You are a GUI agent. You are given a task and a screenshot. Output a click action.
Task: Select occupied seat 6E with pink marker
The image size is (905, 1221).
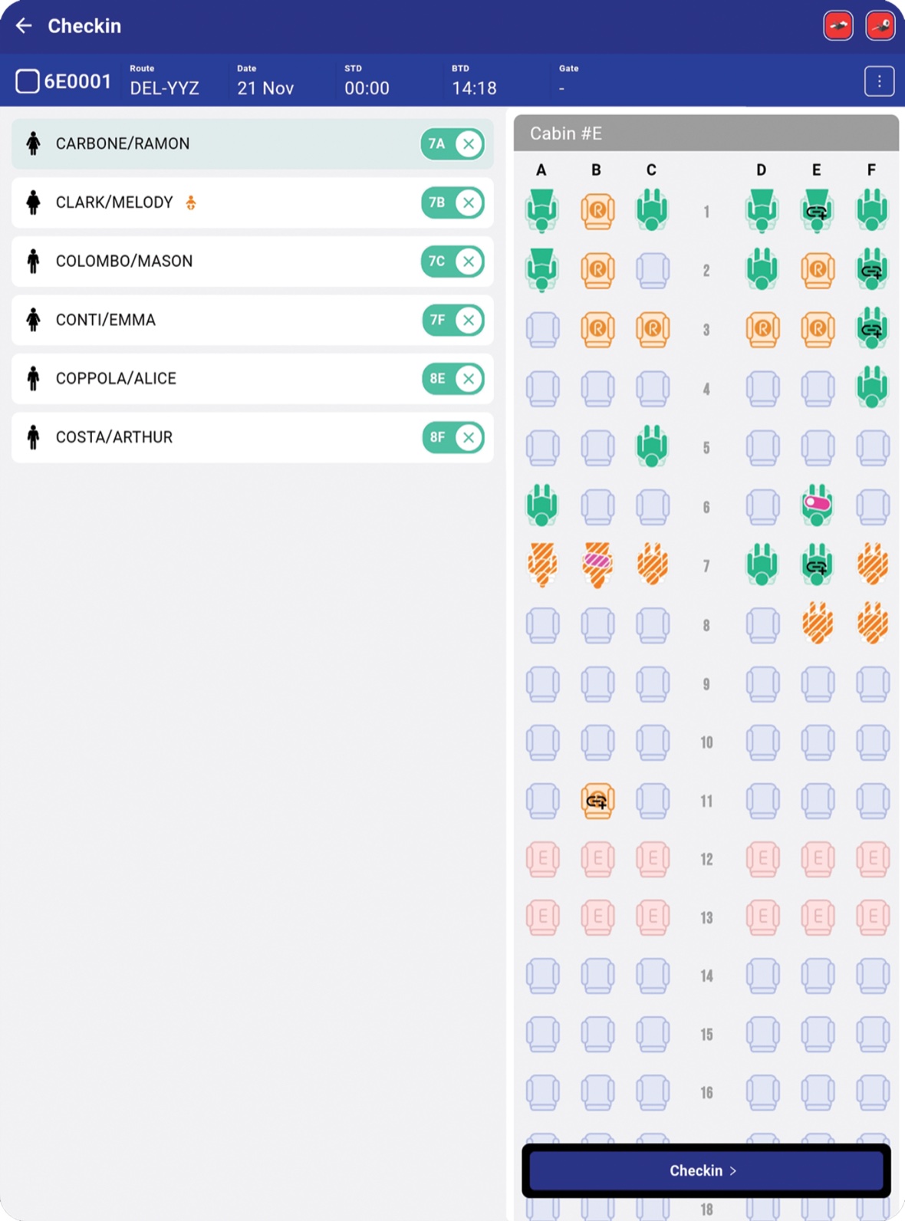pos(817,505)
